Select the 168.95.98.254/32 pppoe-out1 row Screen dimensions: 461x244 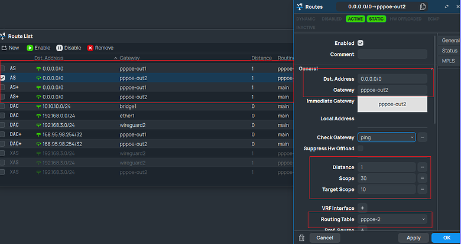[x=147, y=134]
